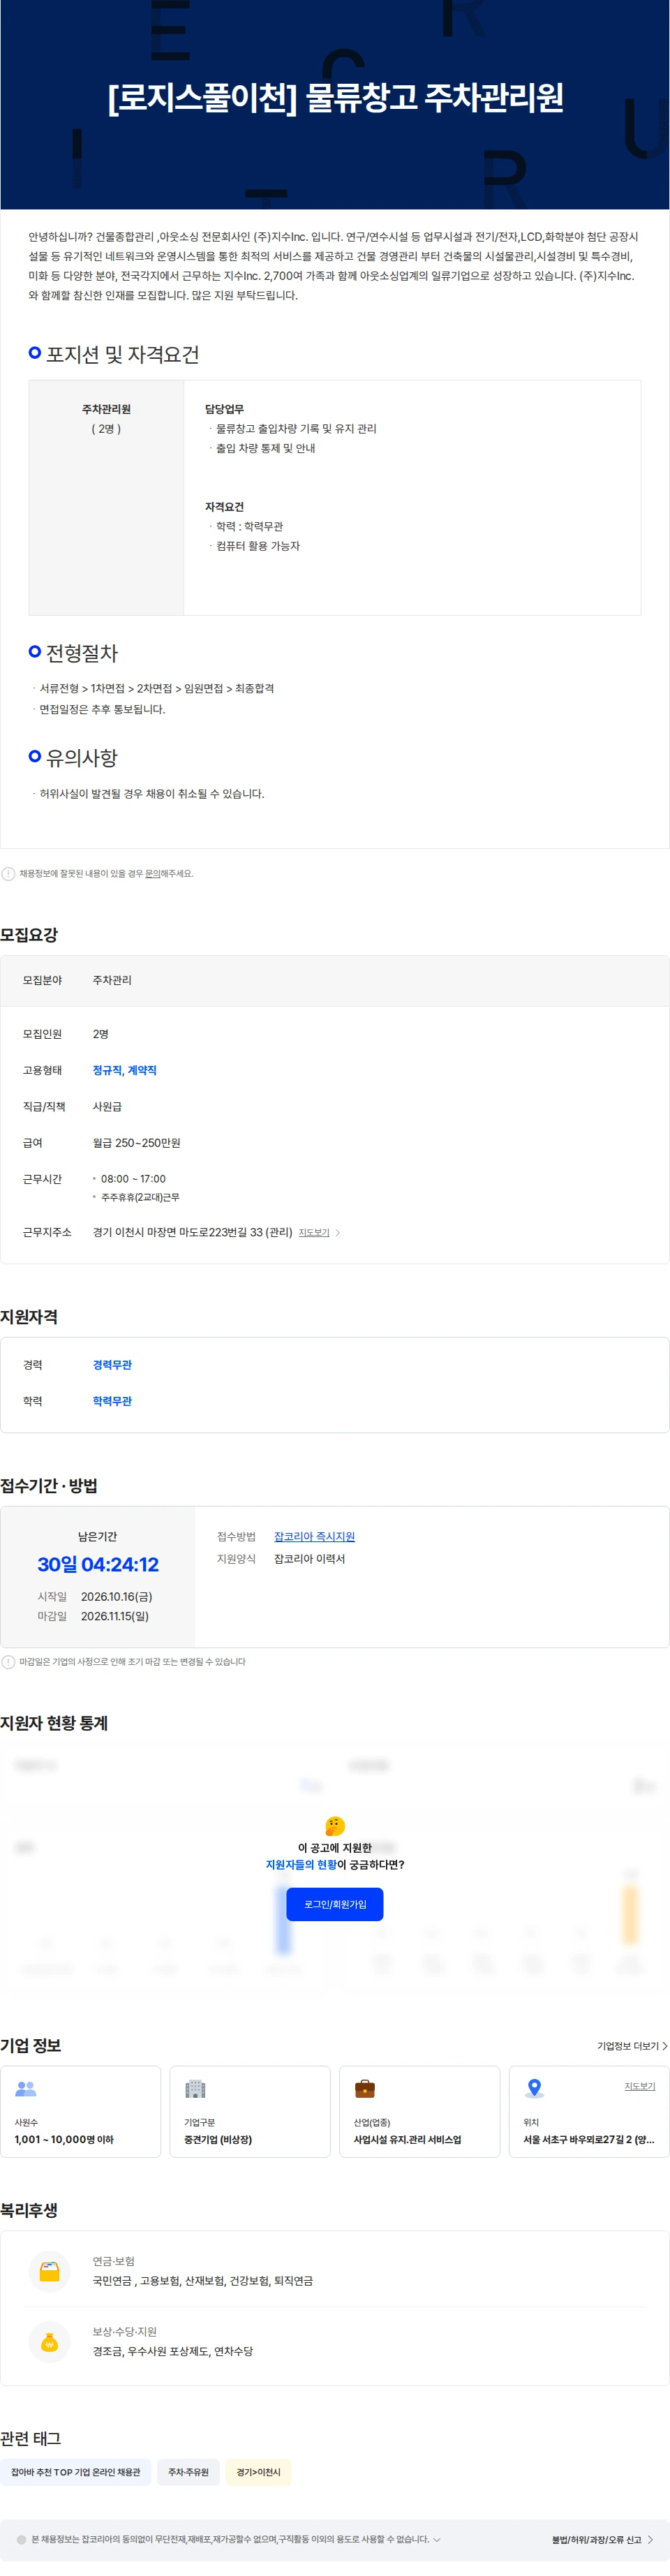Viewport: 670px width, 2576px height.
Task: Click the 사원급 rank value
Action: point(107,1106)
